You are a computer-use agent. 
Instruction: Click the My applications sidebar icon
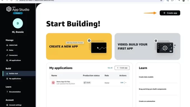(x=7, y=79)
